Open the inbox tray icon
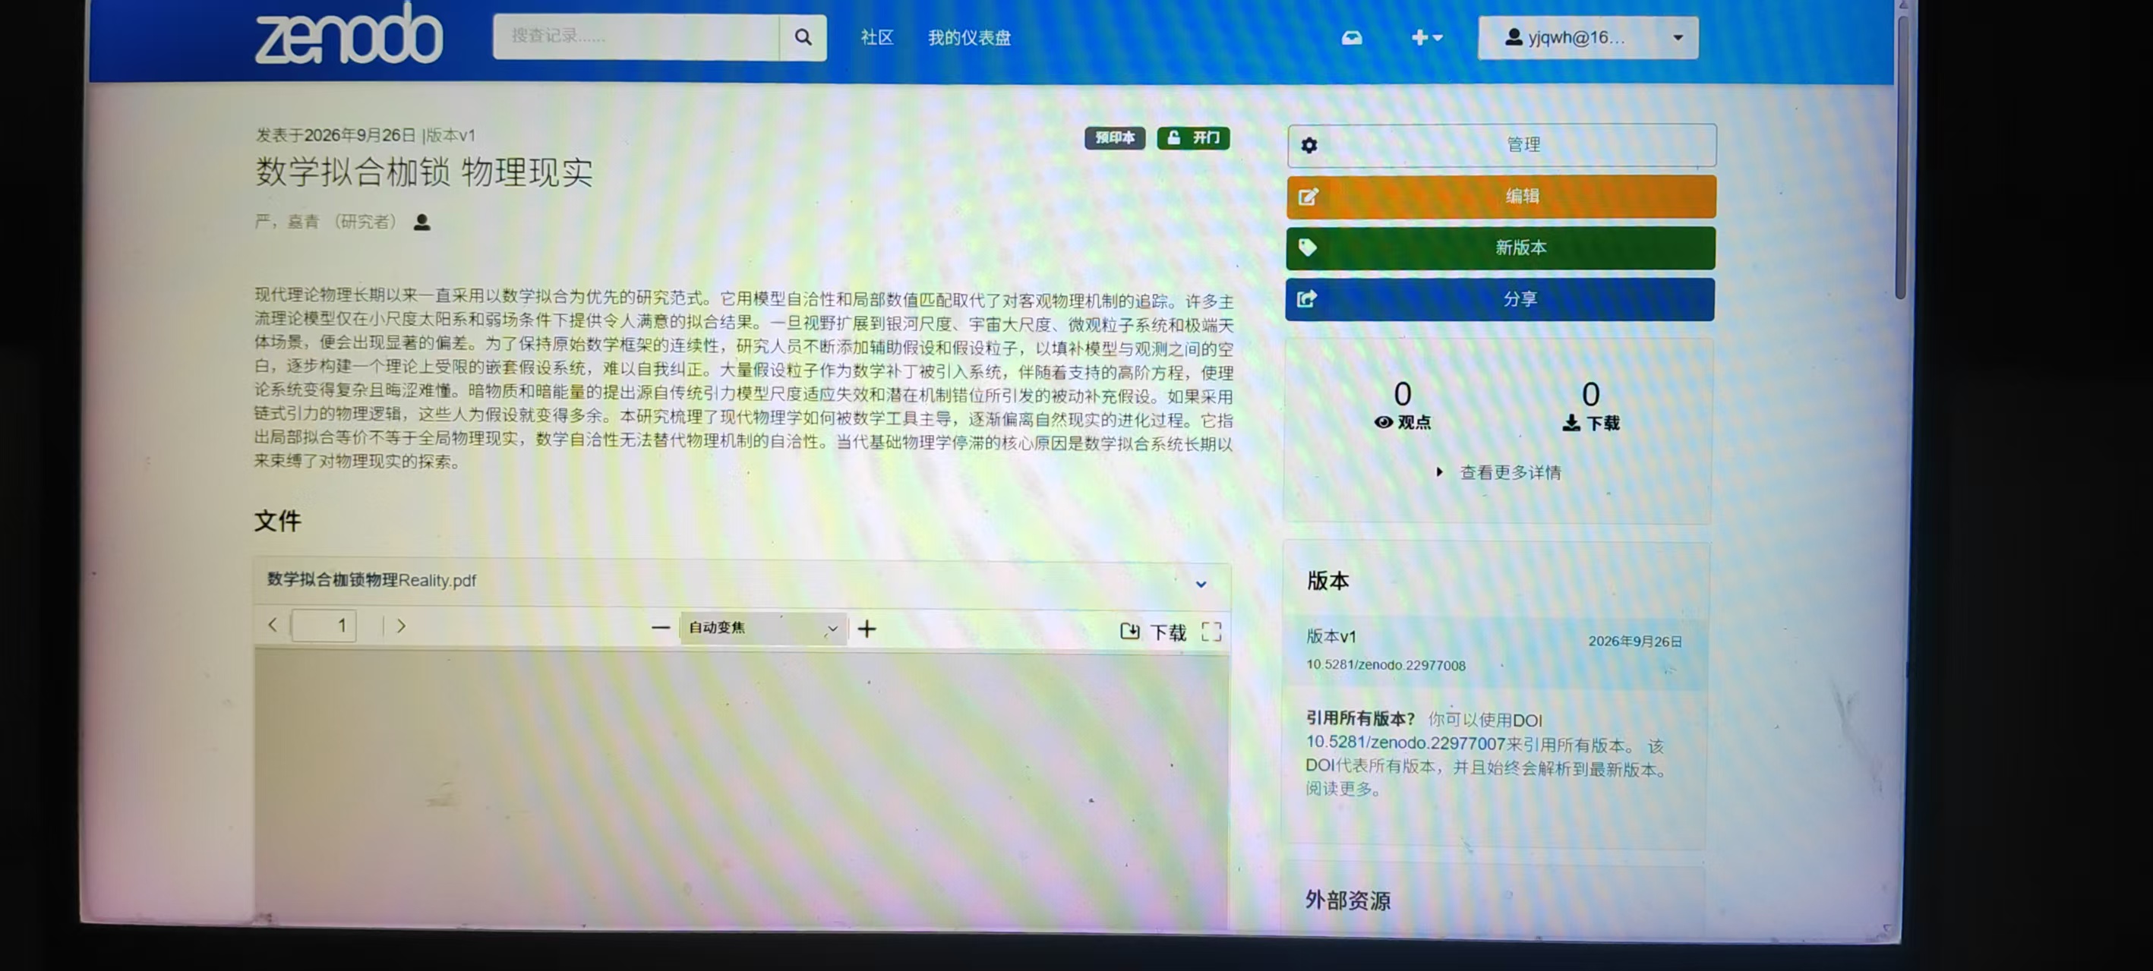Screen dimensions: 2153x971 click(1352, 38)
